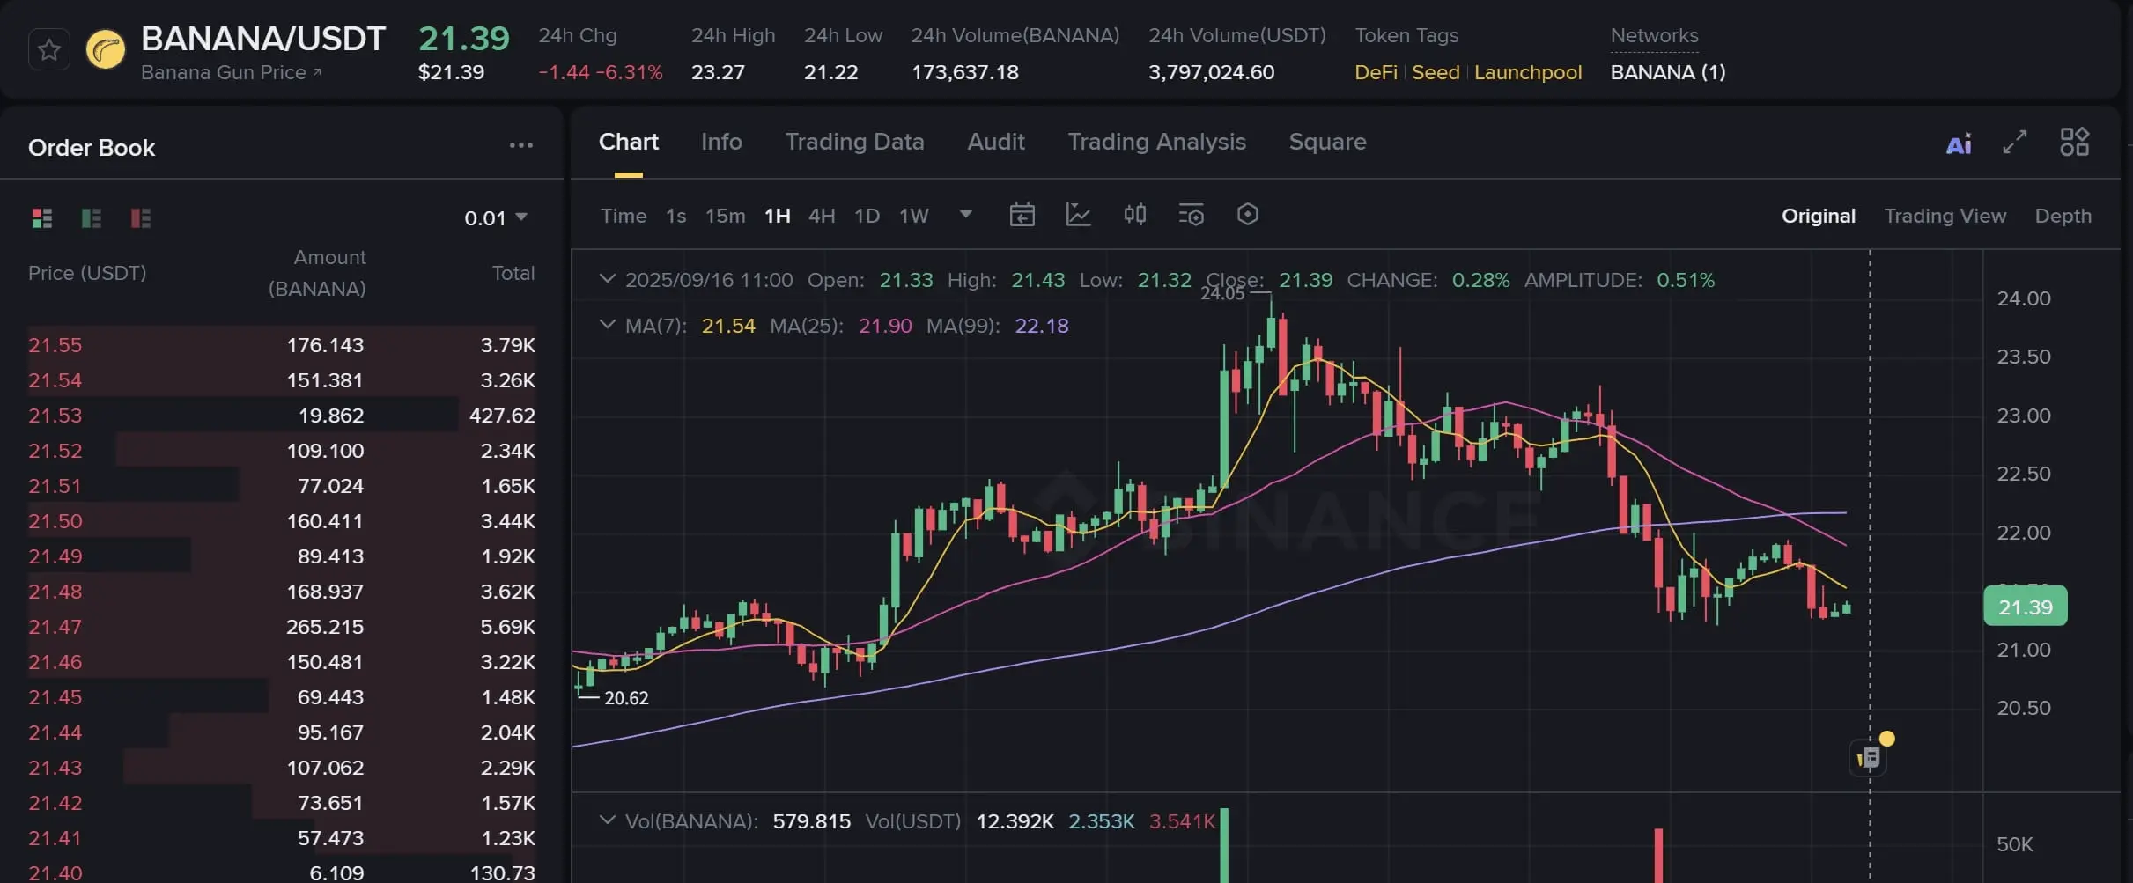Open the technical indicators icon
This screenshot has width=2133, height=883.
pos(1191,215)
